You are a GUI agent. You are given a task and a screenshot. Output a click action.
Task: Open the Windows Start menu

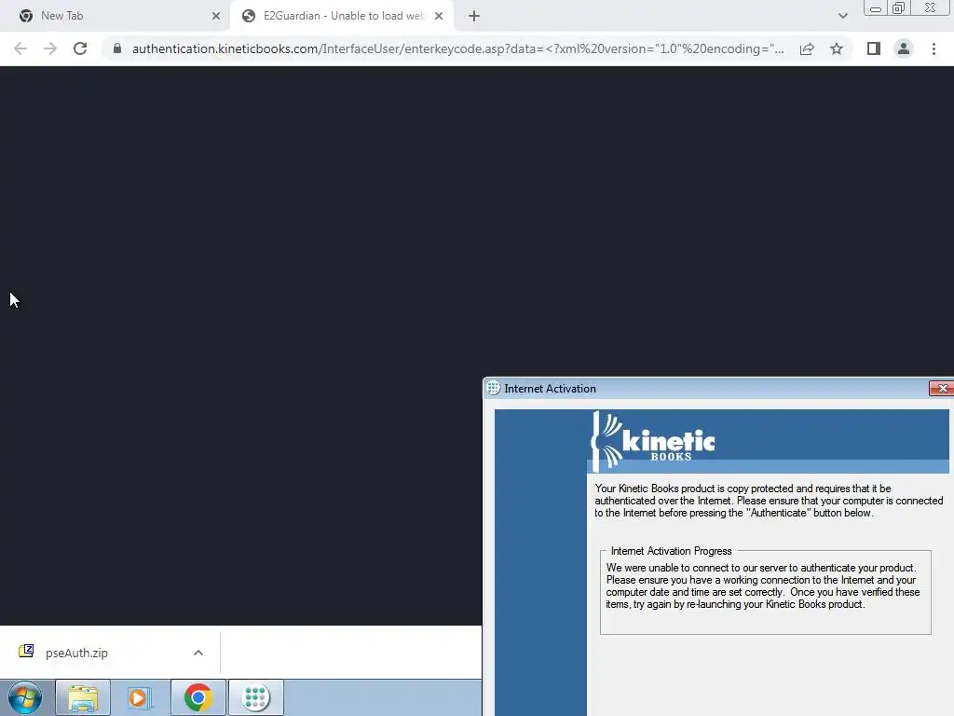point(25,697)
